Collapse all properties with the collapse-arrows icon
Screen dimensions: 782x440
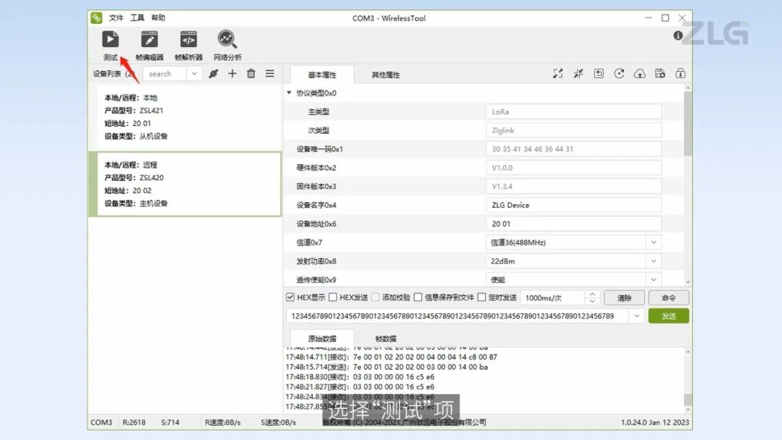(x=579, y=74)
